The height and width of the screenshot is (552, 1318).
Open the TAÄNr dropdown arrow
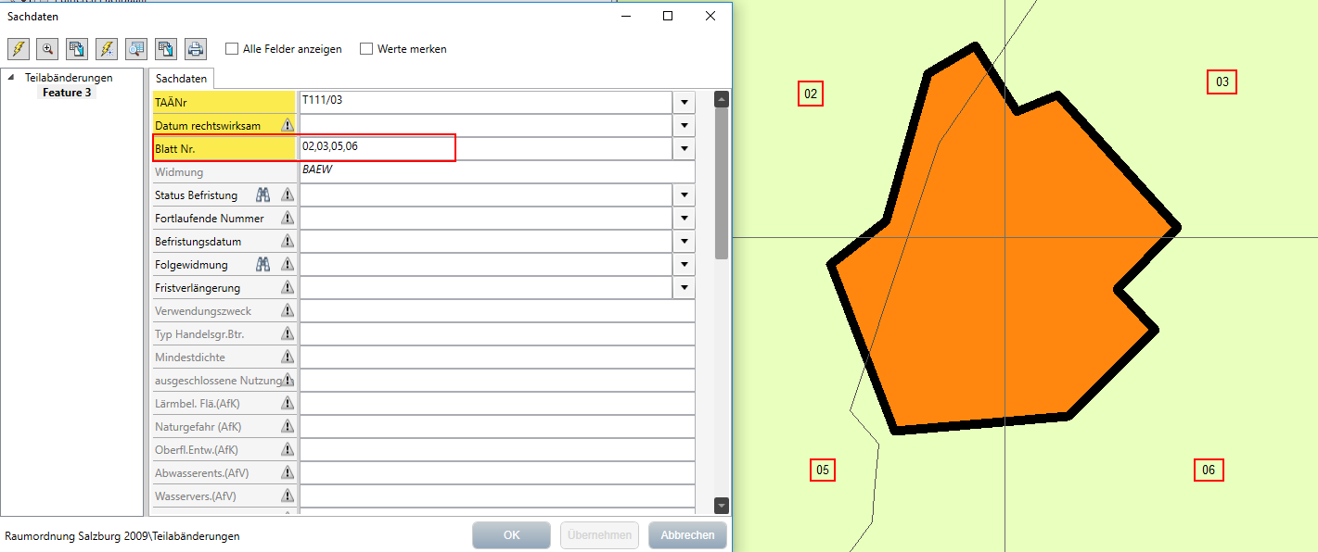pyautogui.click(x=685, y=102)
